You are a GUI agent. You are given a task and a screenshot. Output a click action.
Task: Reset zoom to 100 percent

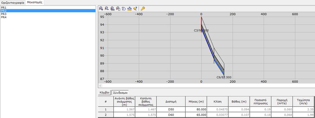click(x=113, y=9)
